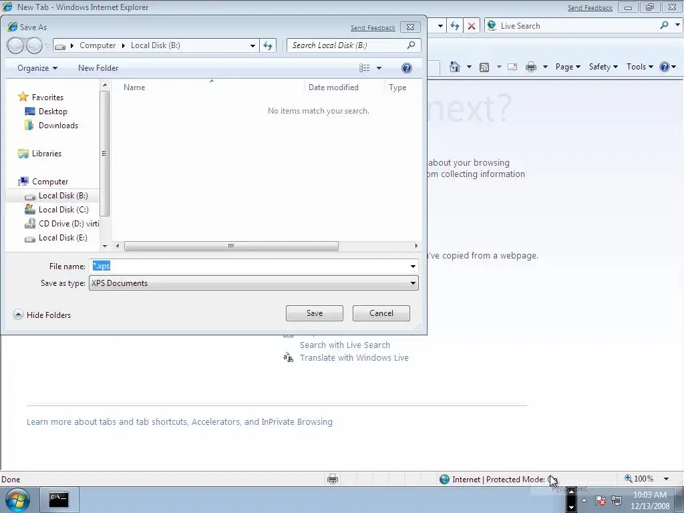Open recent locations arrow beside Forward button
684x513 pixels.
click(x=47, y=45)
